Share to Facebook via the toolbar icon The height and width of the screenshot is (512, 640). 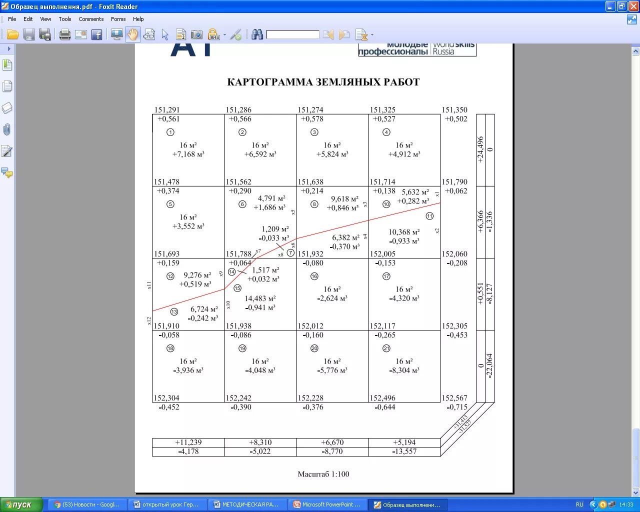(x=97, y=34)
